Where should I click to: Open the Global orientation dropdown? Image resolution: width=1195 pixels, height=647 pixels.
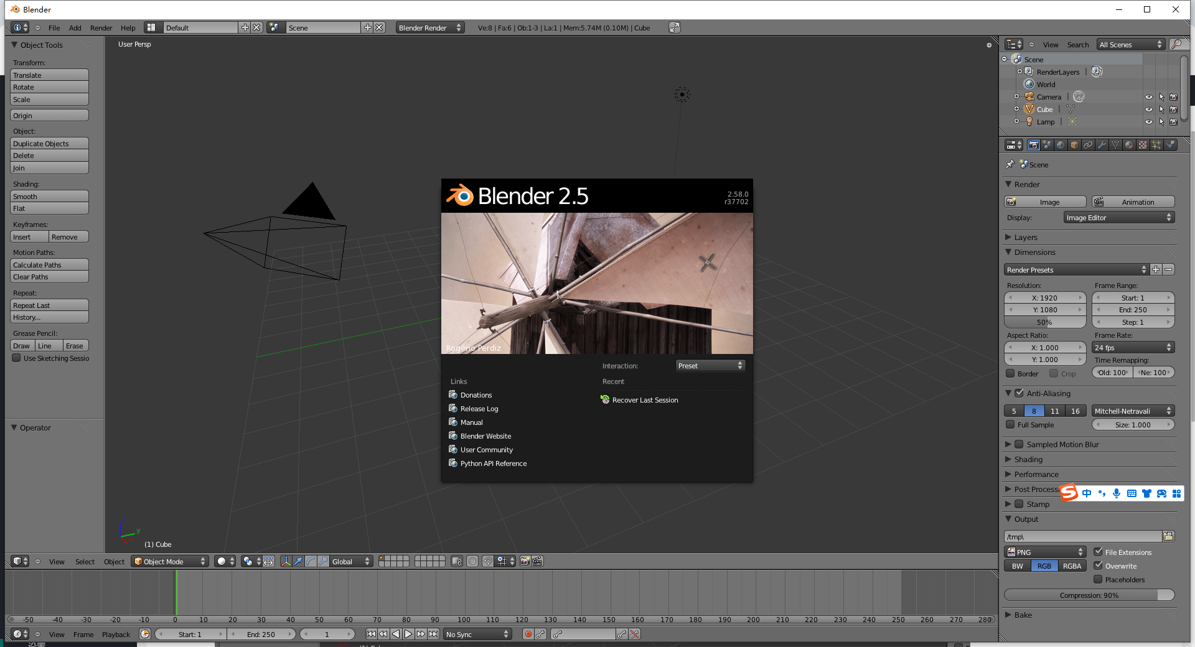point(350,561)
